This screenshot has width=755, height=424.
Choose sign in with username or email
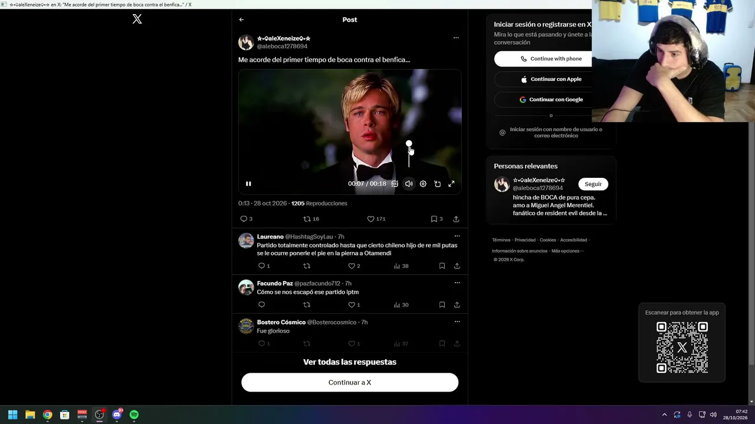551,132
